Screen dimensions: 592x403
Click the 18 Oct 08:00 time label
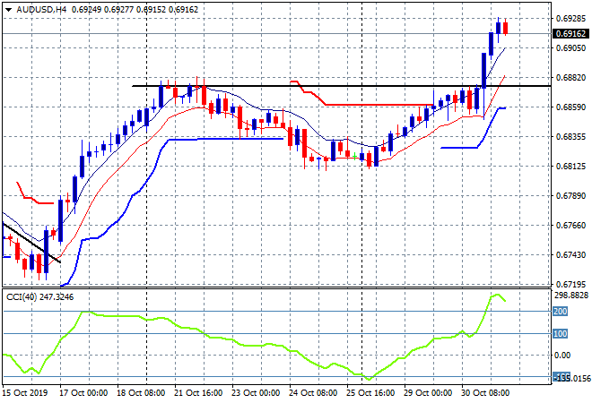[x=141, y=393]
